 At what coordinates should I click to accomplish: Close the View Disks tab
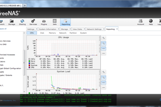click(x=84, y=29)
